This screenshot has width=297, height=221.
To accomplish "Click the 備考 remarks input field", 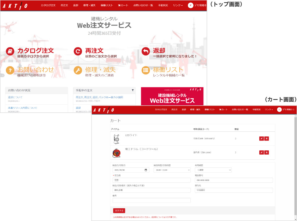I will pos(151,200).
